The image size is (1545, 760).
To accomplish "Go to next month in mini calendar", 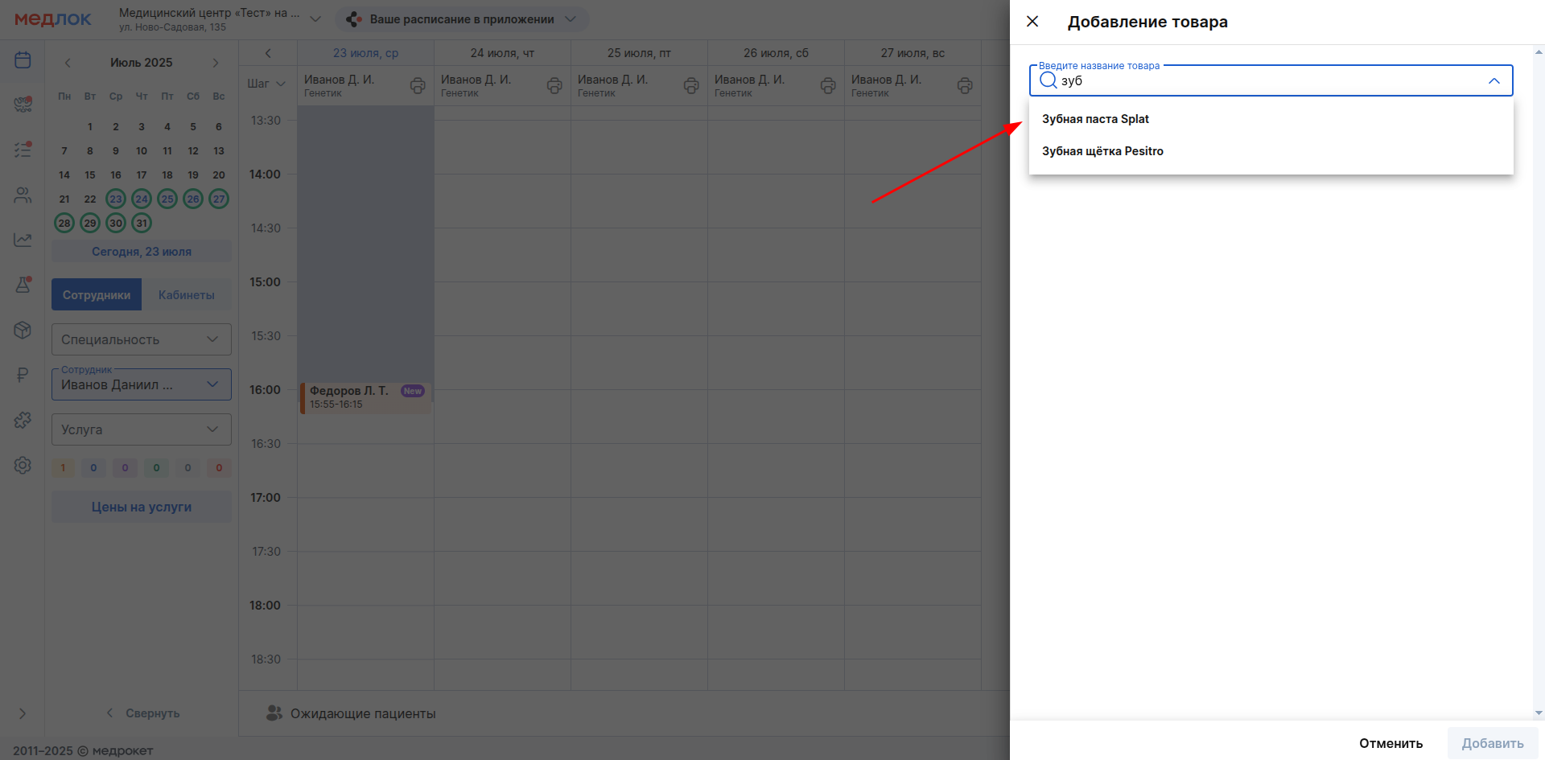I will click(x=216, y=63).
